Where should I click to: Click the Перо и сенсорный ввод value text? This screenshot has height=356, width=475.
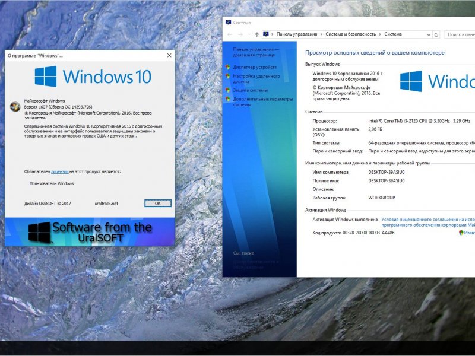[x=422, y=151]
